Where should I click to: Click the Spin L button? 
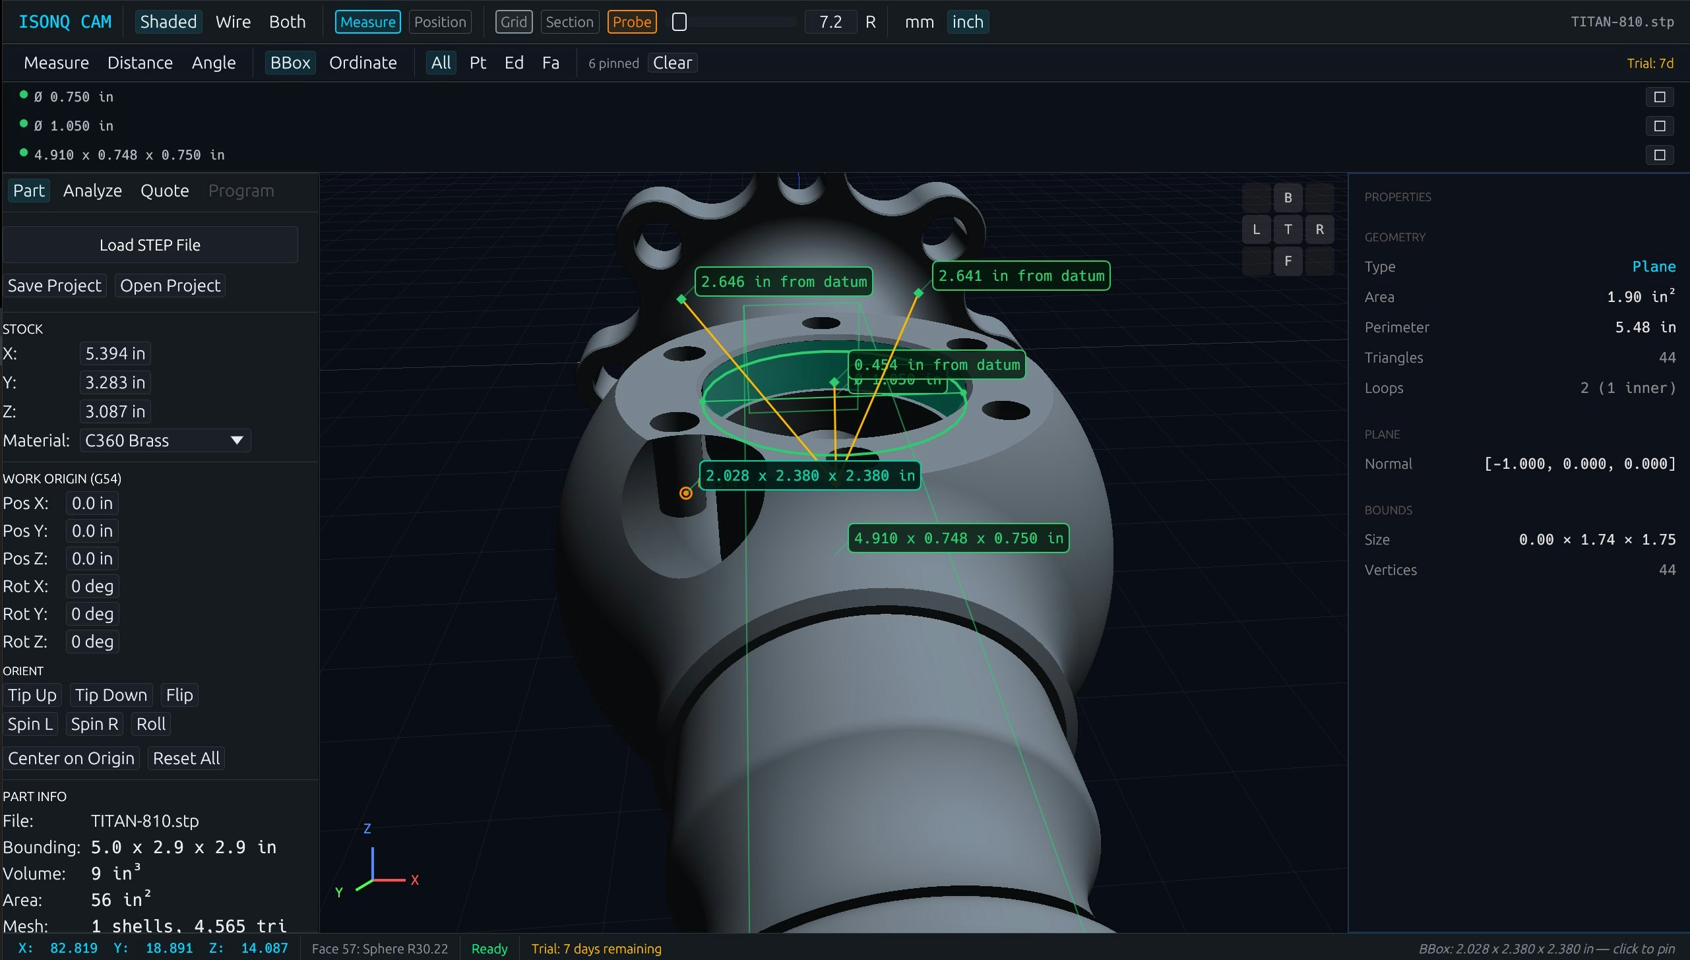30,724
